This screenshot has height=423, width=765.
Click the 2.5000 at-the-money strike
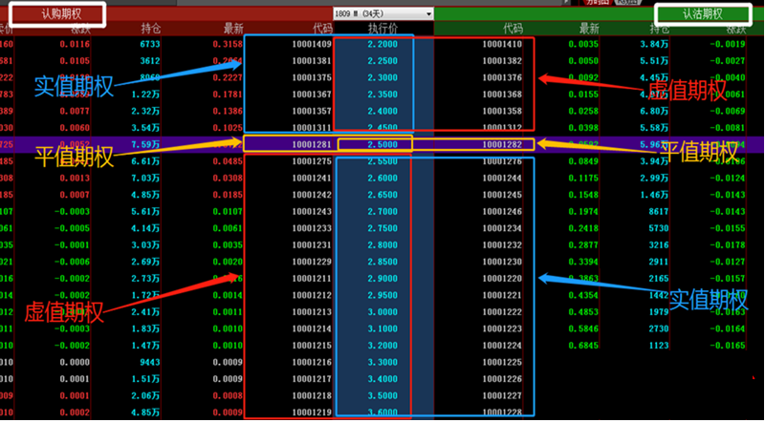point(383,145)
